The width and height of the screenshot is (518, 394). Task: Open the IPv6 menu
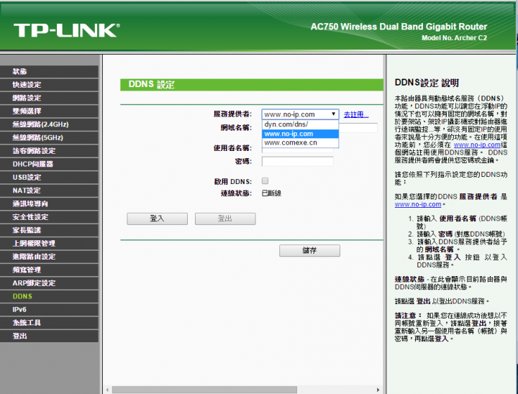click(x=49, y=309)
